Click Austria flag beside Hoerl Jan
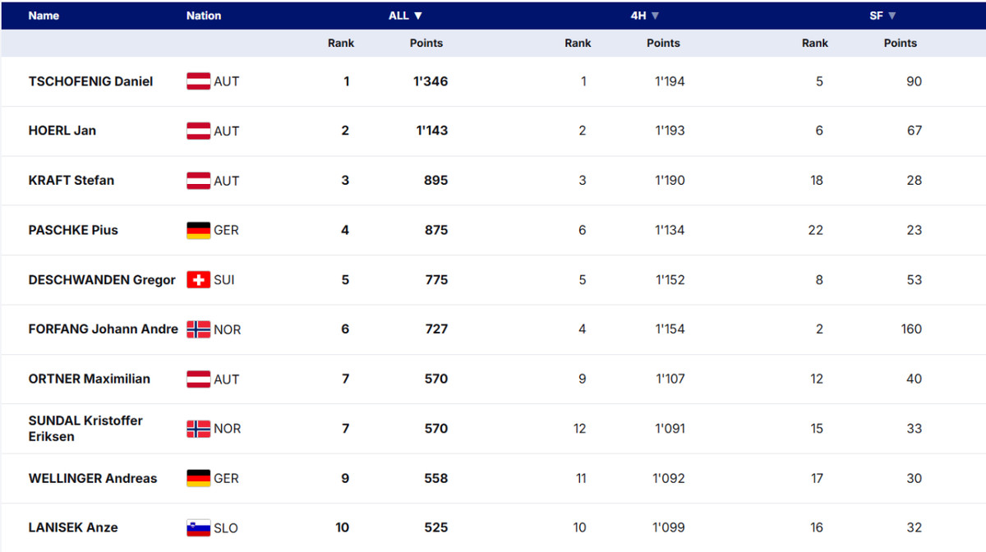Image resolution: width=986 pixels, height=552 pixels. tap(198, 131)
